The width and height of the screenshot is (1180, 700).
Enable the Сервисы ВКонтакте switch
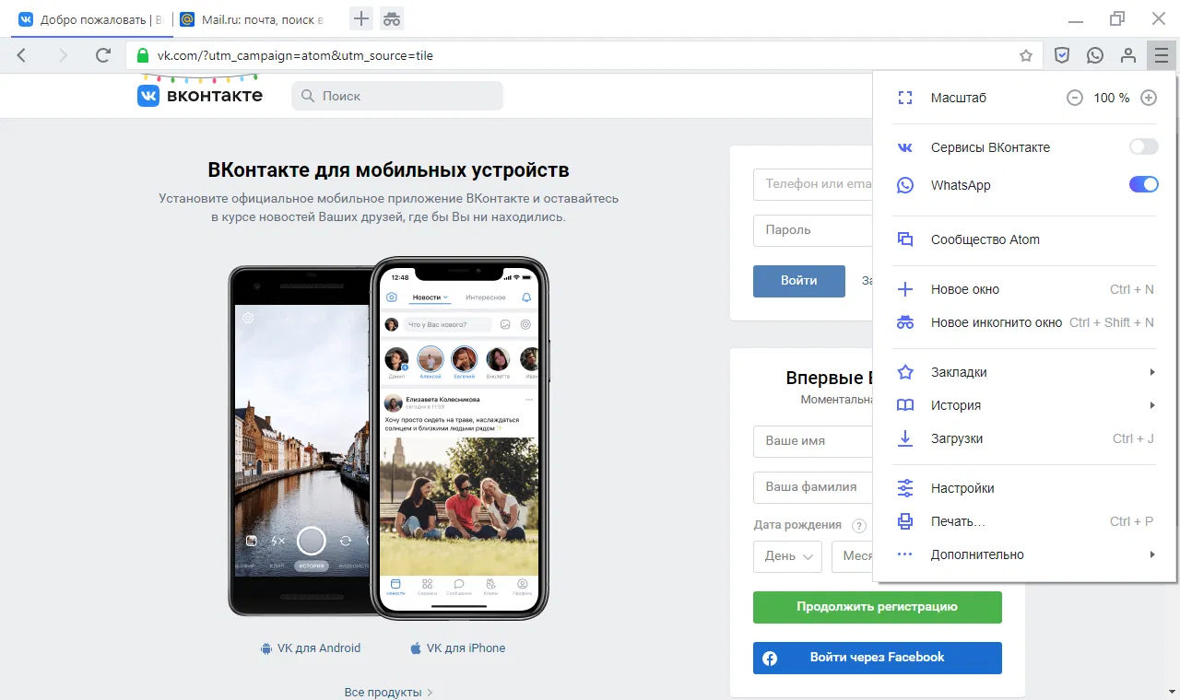1143,147
